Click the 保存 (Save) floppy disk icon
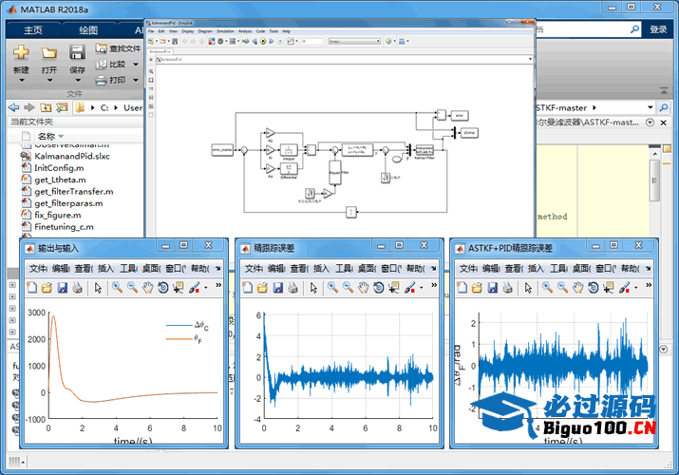679x475 pixels. click(x=77, y=52)
